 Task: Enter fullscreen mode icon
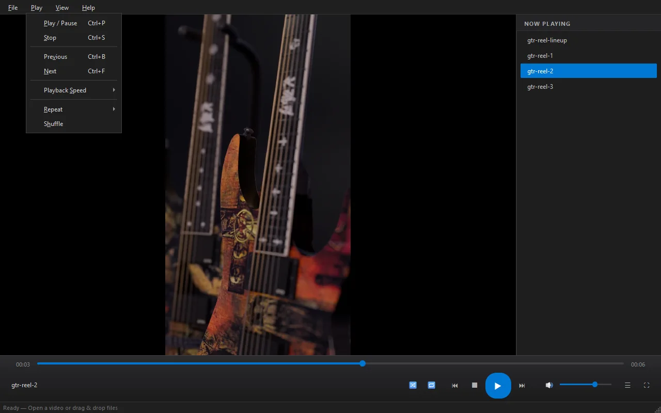point(646,385)
